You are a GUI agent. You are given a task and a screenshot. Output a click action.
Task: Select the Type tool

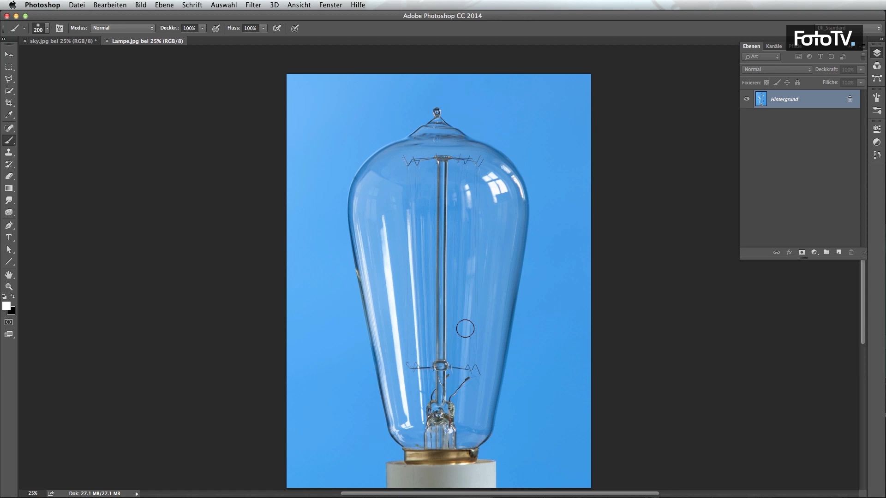9,237
